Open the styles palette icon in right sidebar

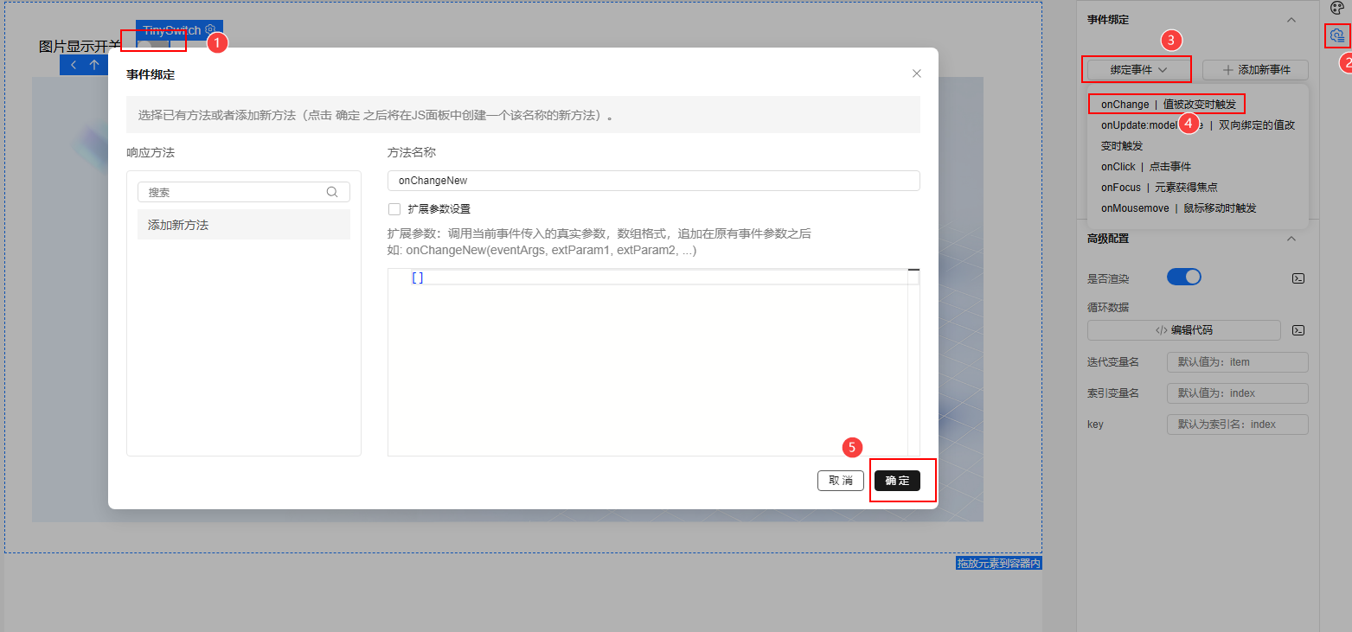[x=1337, y=8]
